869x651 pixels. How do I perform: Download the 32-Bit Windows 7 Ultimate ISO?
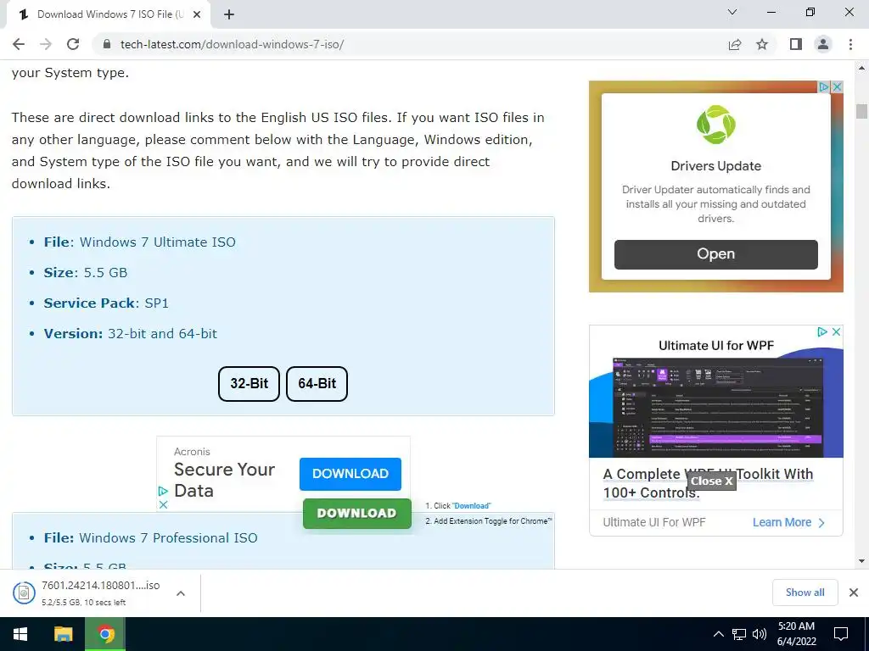(x=249, y=384)
